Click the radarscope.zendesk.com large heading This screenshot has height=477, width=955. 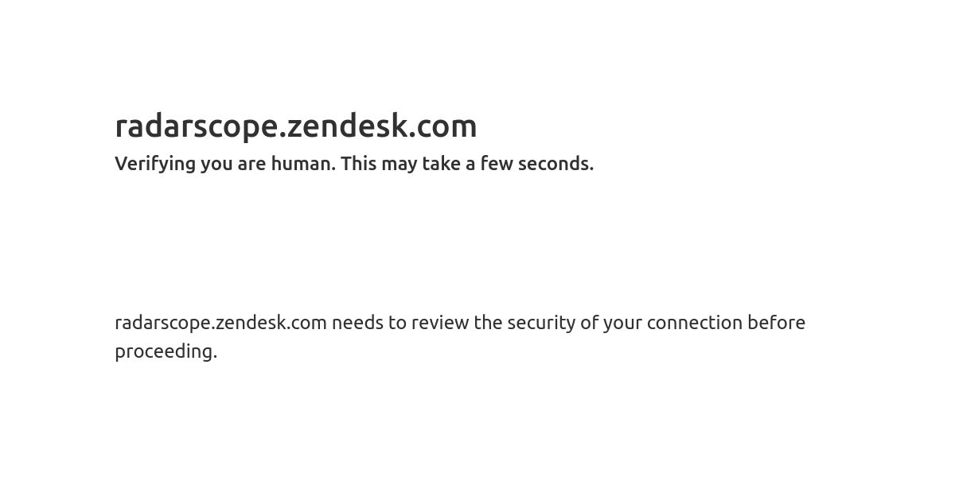296,126
